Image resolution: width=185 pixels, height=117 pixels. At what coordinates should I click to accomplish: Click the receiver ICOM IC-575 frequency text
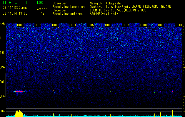(x=118, y=10)
